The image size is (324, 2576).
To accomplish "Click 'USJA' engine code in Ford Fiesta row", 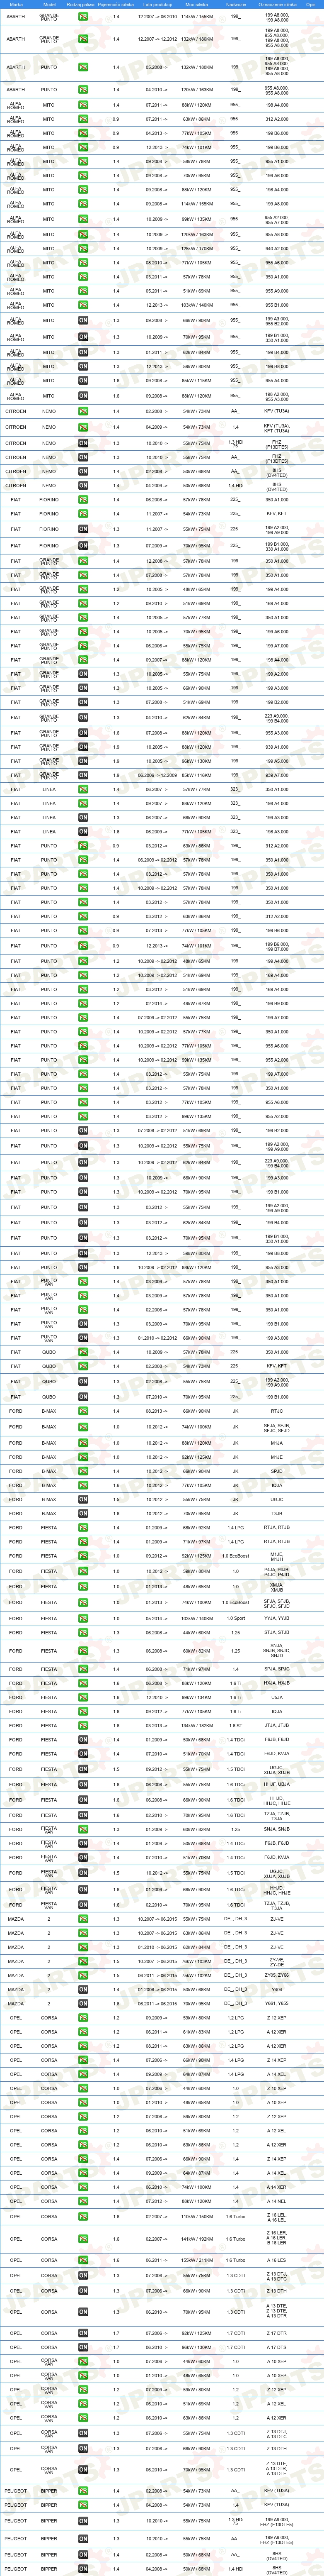I will pos(277,1697).
